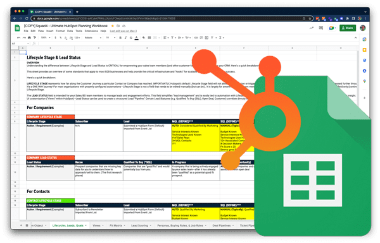Switch to the Lead Scoring sheet tab
Screen dimensions: 380x243
pyautogui.click(x=141, y=225)
